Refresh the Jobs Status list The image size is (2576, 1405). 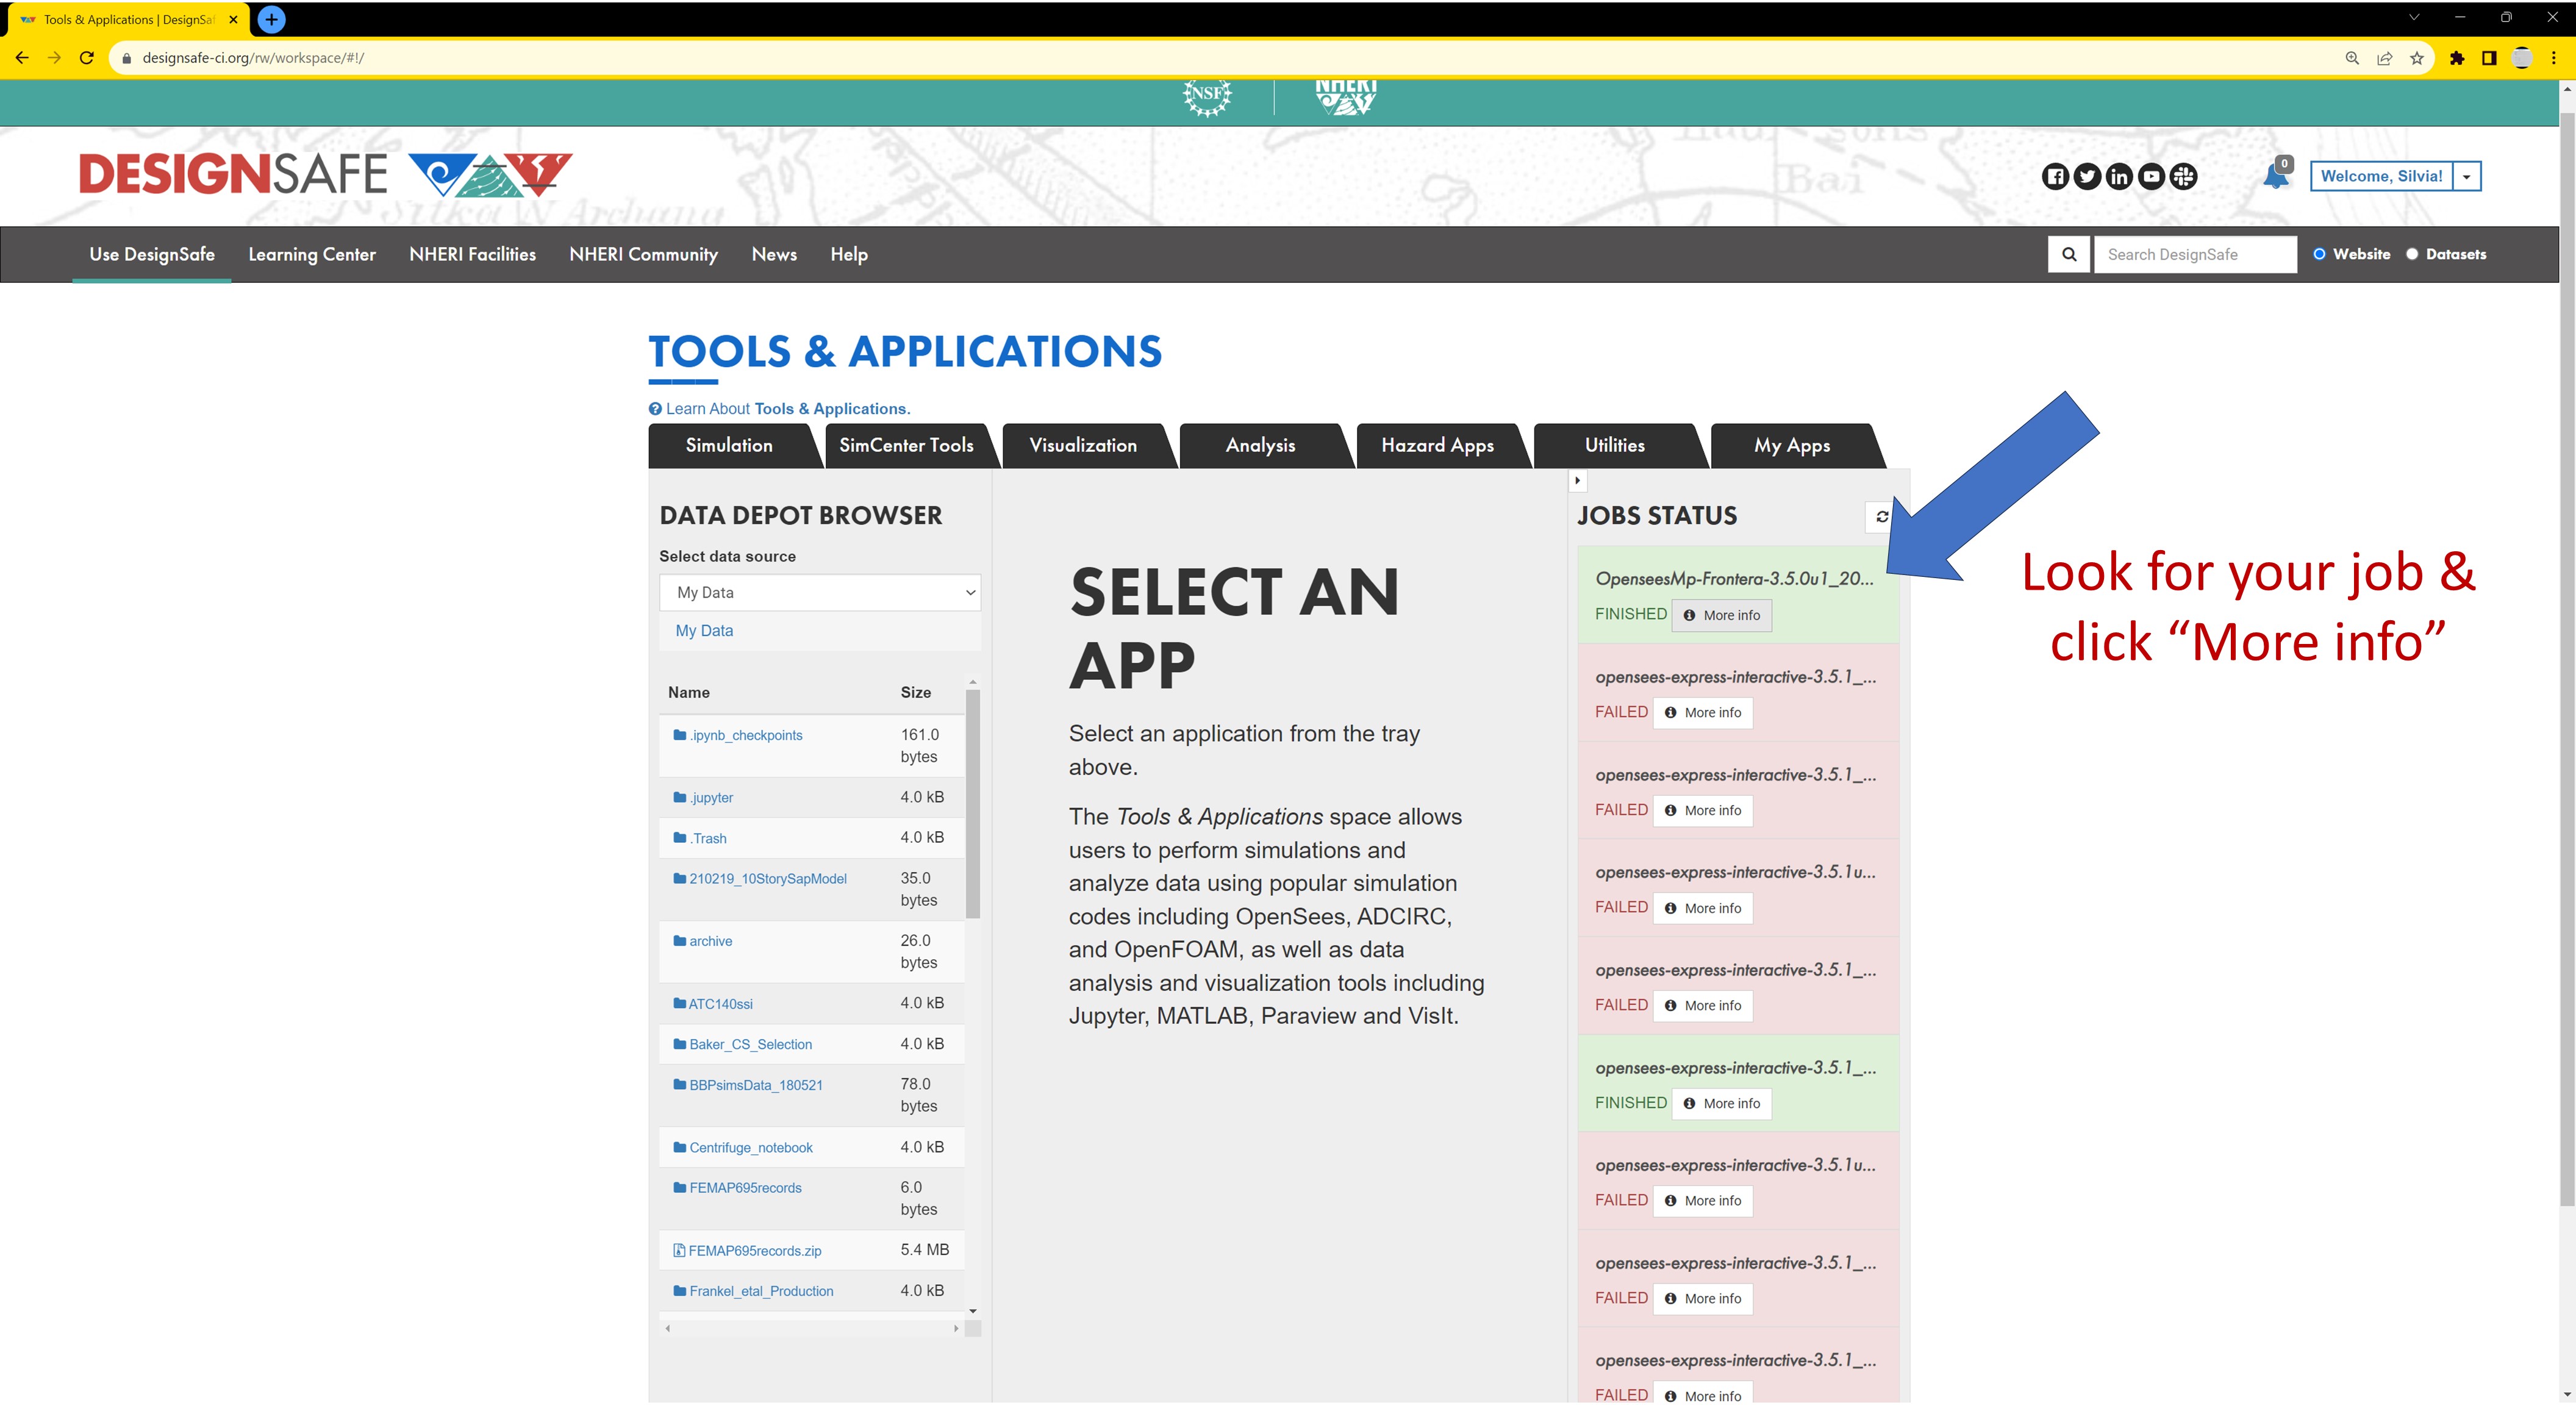click(x=1881, y=516)
